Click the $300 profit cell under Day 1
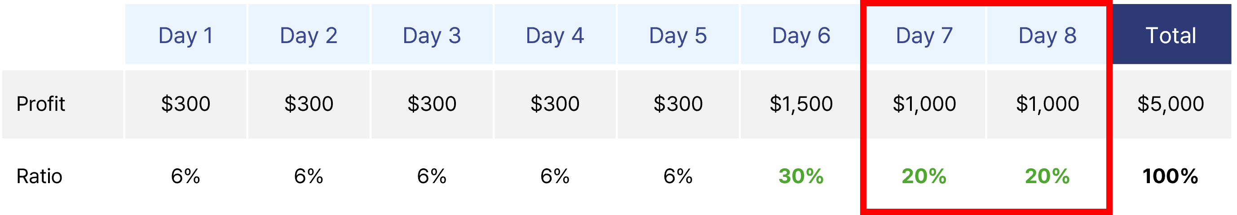1237x215 pixels. (186, 104)
